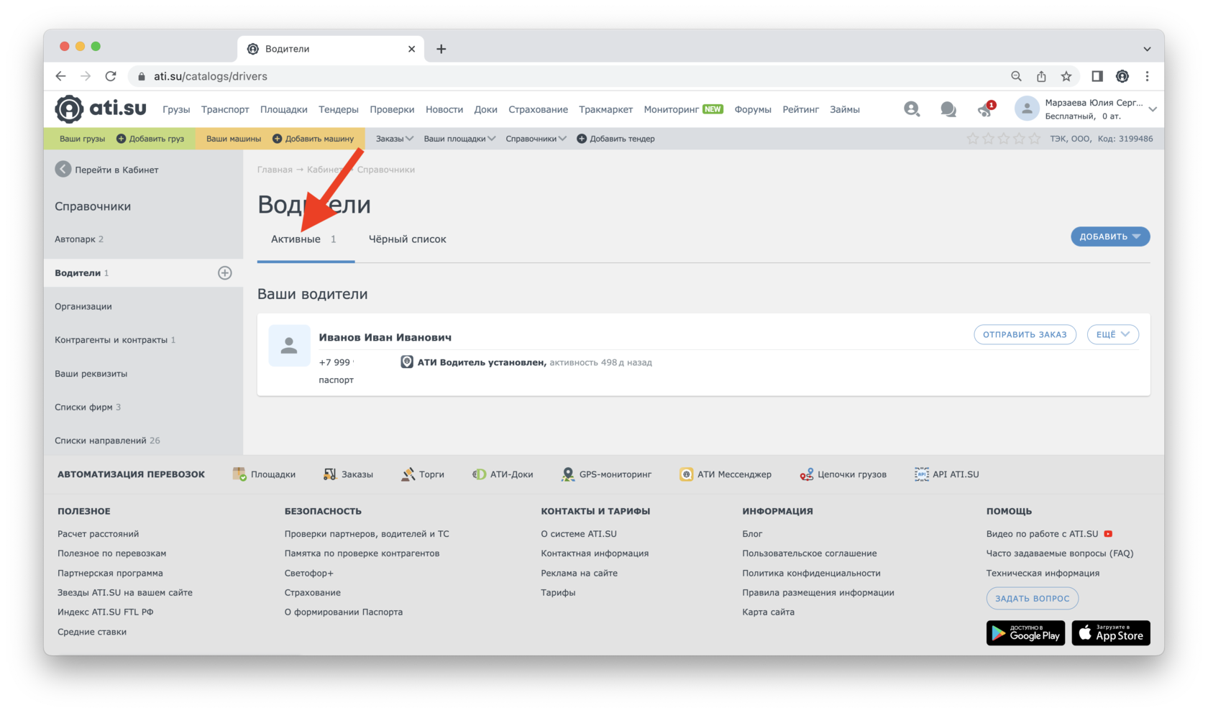Viewport: 1208px width, 713px height.
Task: Click the back arrow icon by Перейти в Кабинет
Action: (x=63, y=170)
